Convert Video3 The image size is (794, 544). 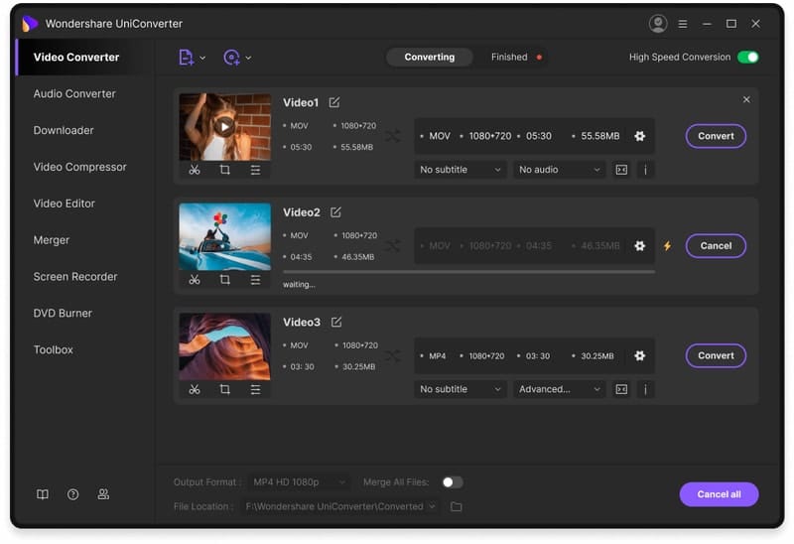[716, 355]
